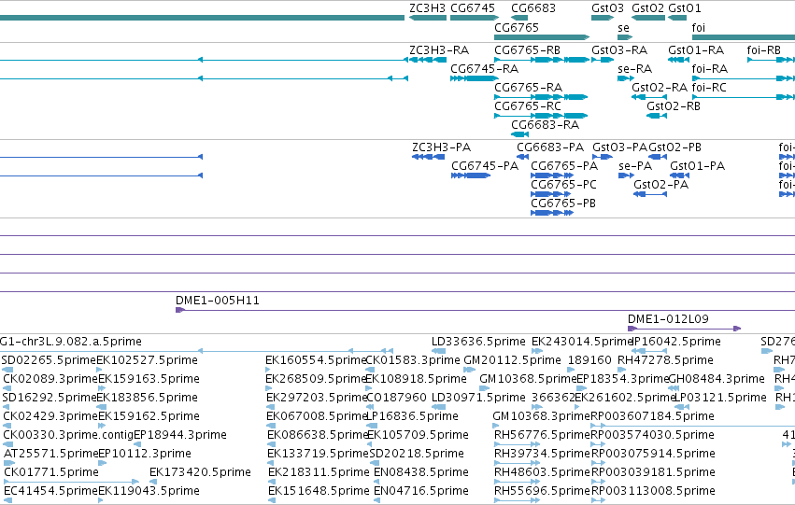
Task: Open the GstO2 gene label
Action: click(x=647, y=8)
